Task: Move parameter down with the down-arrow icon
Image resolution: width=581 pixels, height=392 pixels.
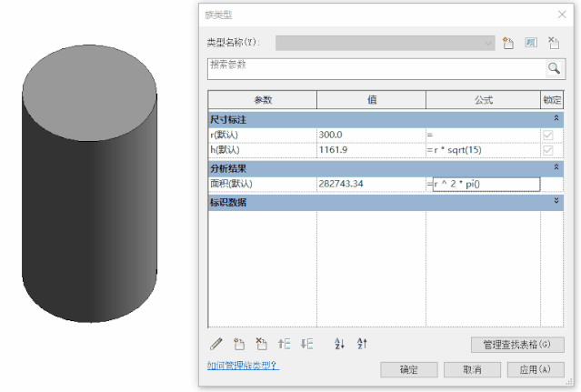Action: coord(306,344)
